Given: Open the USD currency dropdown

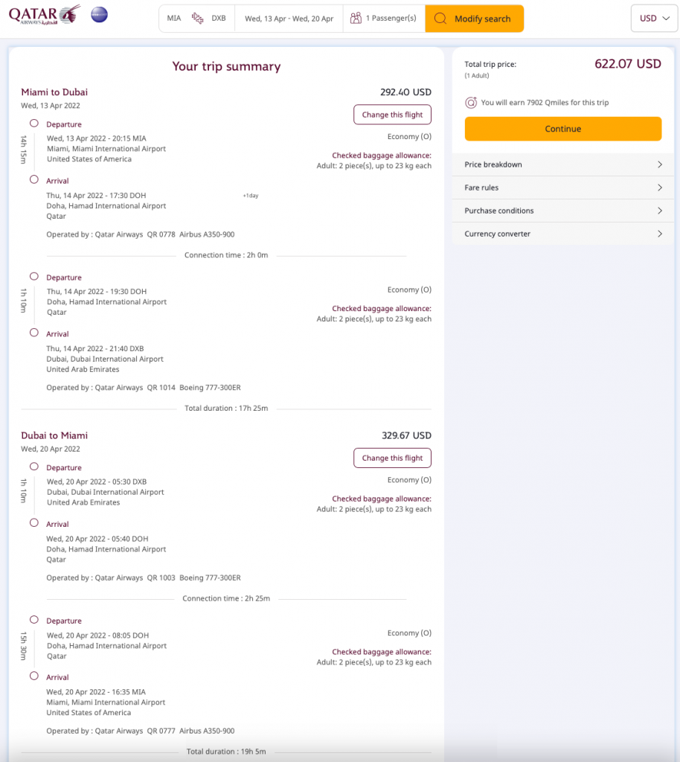Looking at the screenshot, I should 654,19.
